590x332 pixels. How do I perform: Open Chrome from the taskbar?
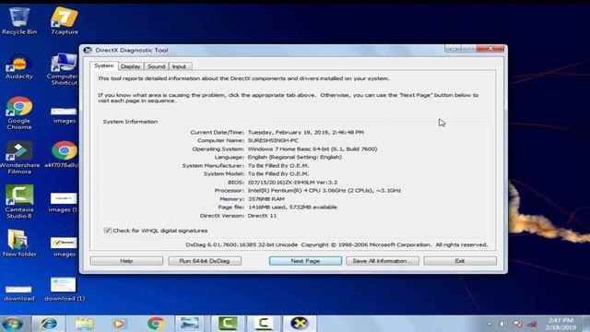pyautogui.click(x=156, y=324)
